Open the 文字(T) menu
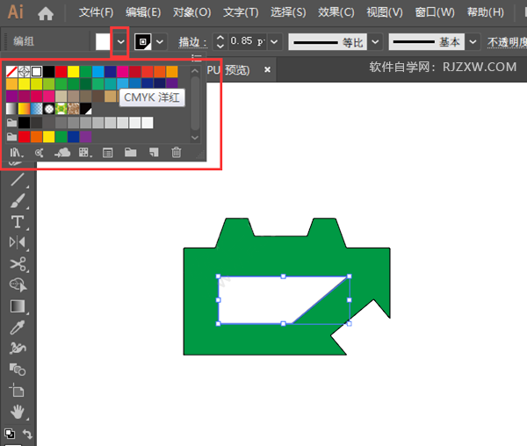Viewport: 527px width, 446px height. pos(241,12)
